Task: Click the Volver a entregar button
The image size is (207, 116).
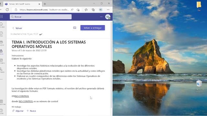Action: 93,28
